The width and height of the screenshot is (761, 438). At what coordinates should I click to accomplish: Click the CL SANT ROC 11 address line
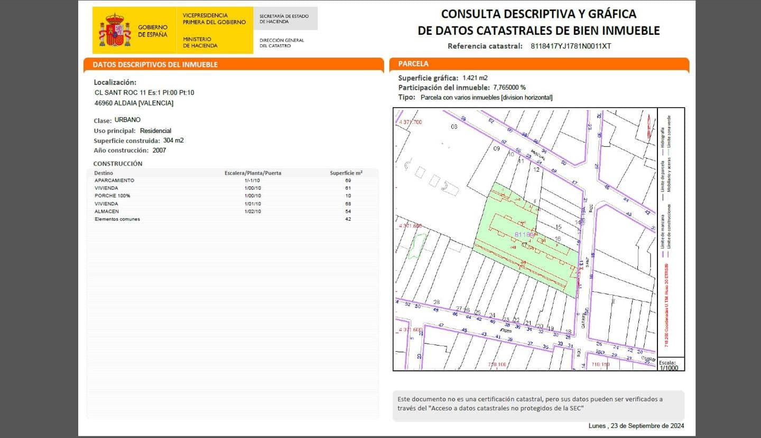[x=144, y=92]
